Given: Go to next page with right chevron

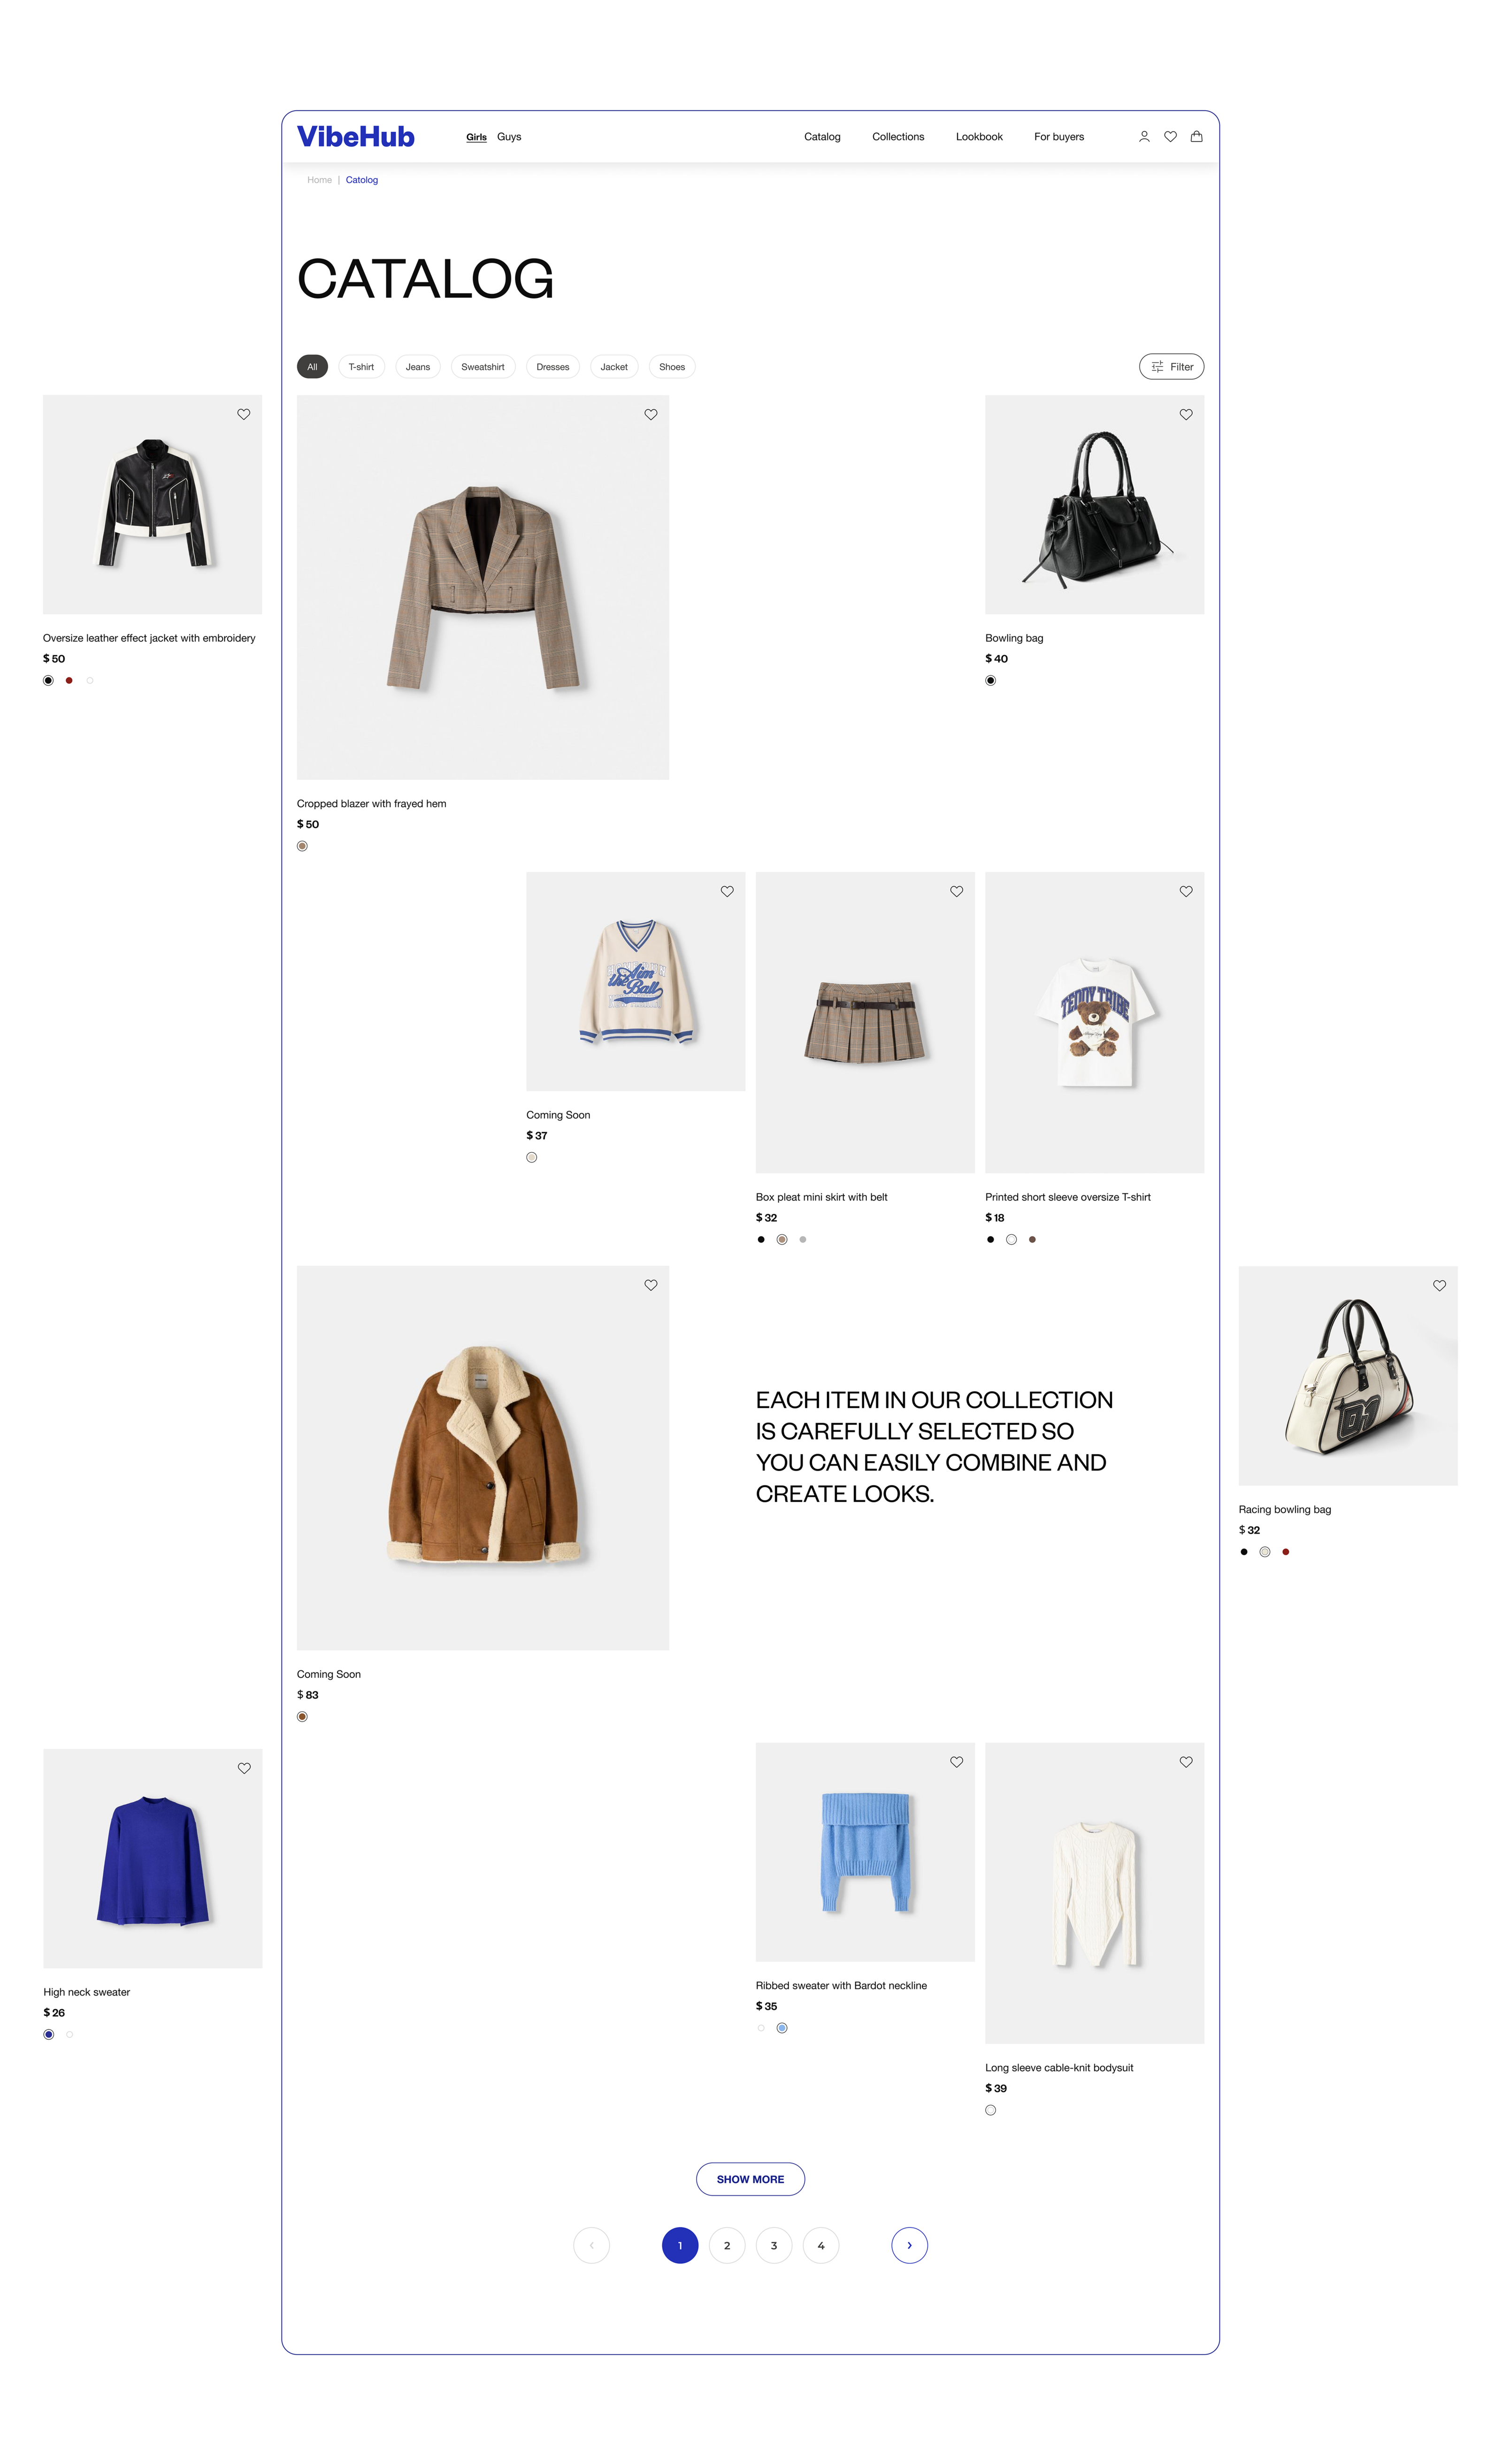Looking at the screenshot, I should coord(909,2245).
